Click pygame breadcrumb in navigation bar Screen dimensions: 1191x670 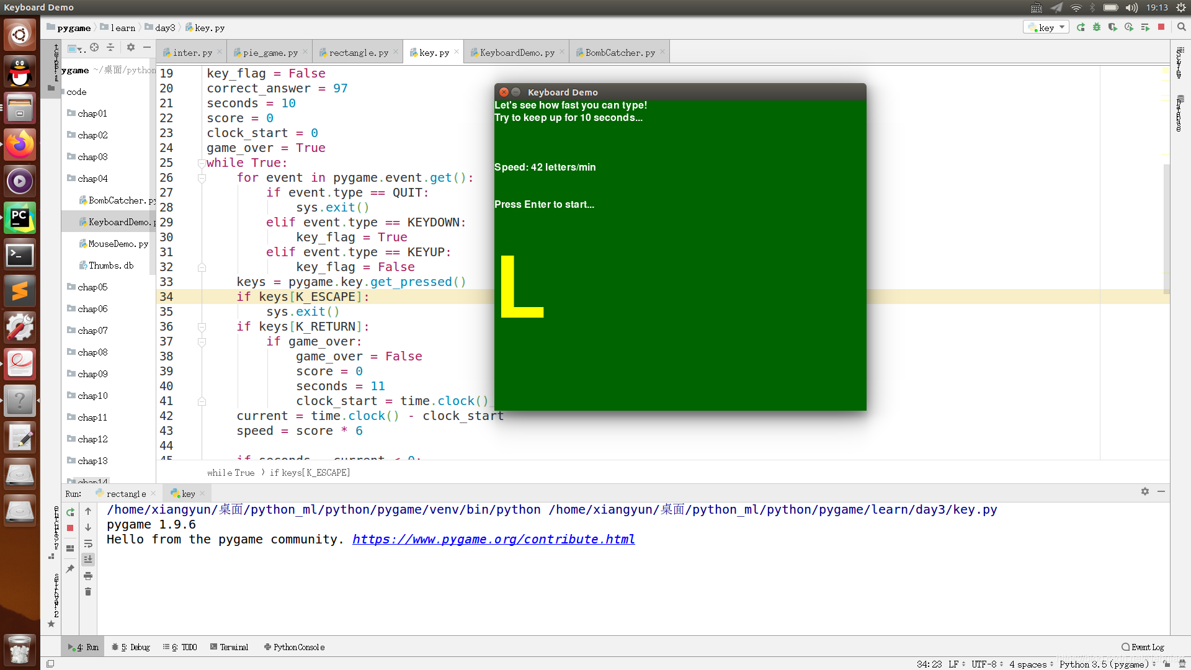[x=69, y=27]
